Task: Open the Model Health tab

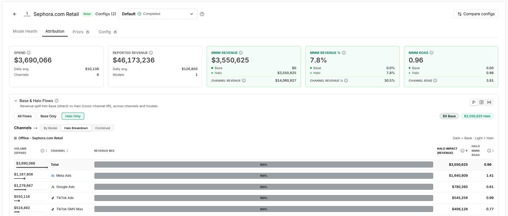Action: click(x=25, y=31)
